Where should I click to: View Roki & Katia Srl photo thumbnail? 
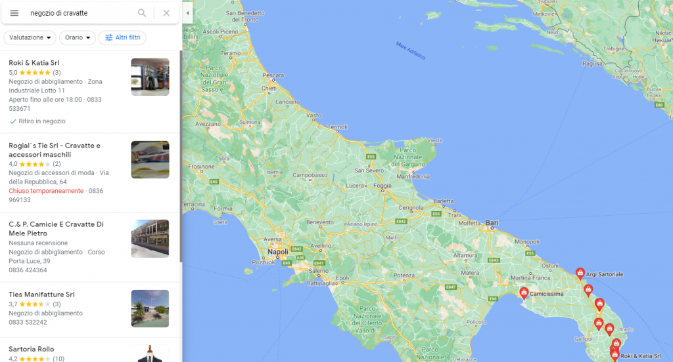pyautogui.click(x=150, y=77)
